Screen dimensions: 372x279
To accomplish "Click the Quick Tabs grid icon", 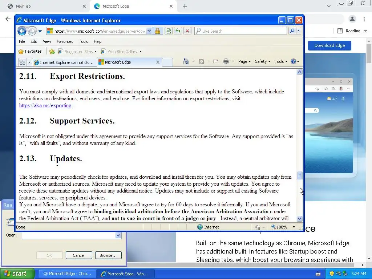I will point(22,62).
